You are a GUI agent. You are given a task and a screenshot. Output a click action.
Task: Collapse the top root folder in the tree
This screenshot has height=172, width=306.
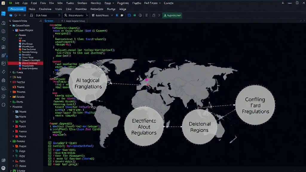(x=10, y=26)
